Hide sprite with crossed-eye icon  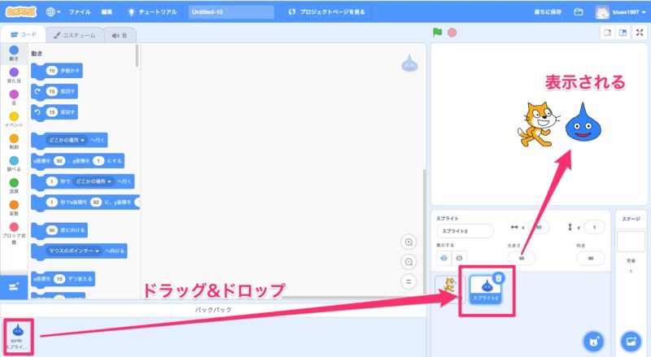[459, 259]
